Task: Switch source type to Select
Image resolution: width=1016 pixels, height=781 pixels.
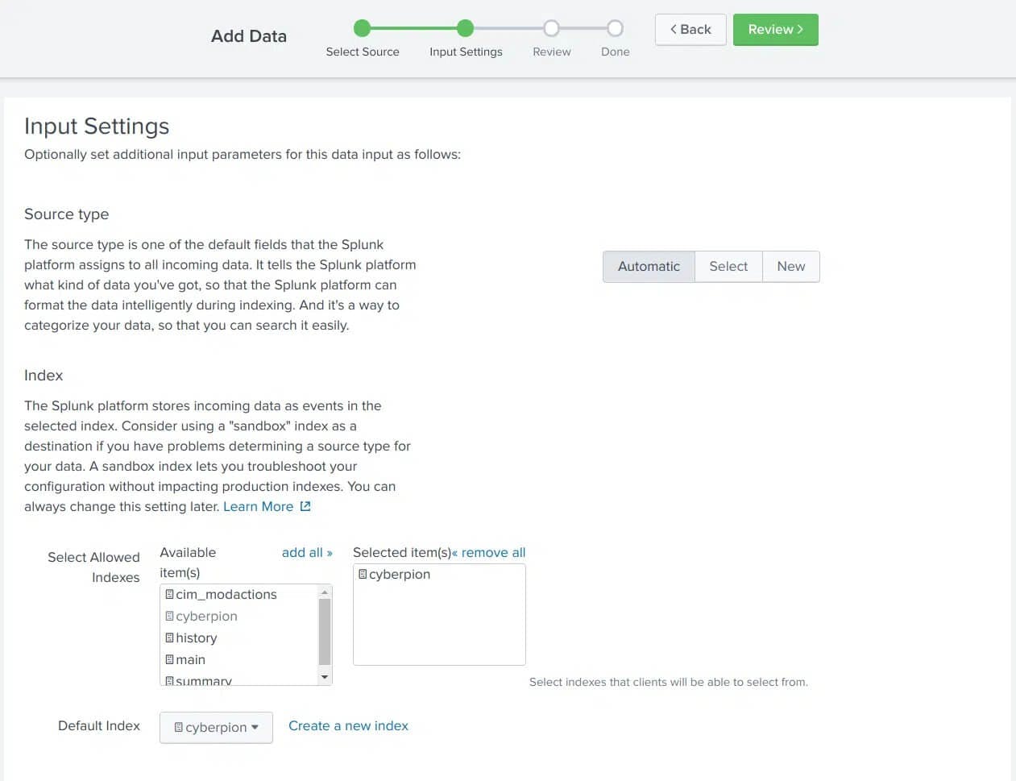Action: 728,266
